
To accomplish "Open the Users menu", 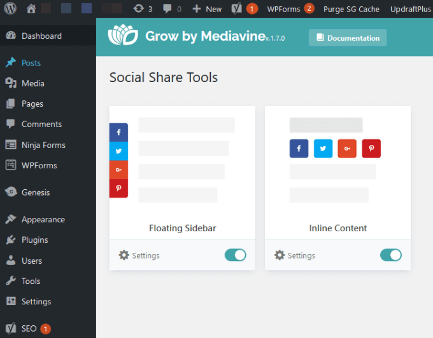I will point(32,260).
